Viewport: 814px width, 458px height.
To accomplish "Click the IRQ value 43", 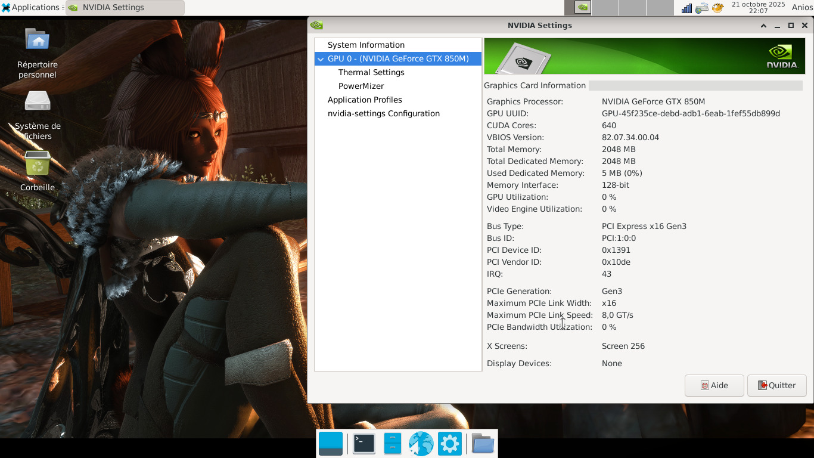I will tap(607, 274).
